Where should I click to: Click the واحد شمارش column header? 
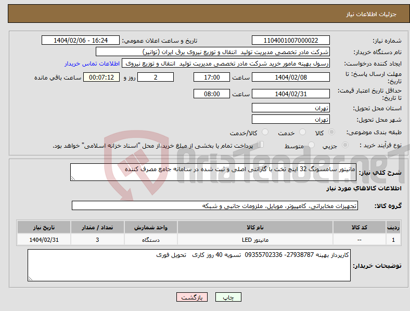(x=150, y=227)
